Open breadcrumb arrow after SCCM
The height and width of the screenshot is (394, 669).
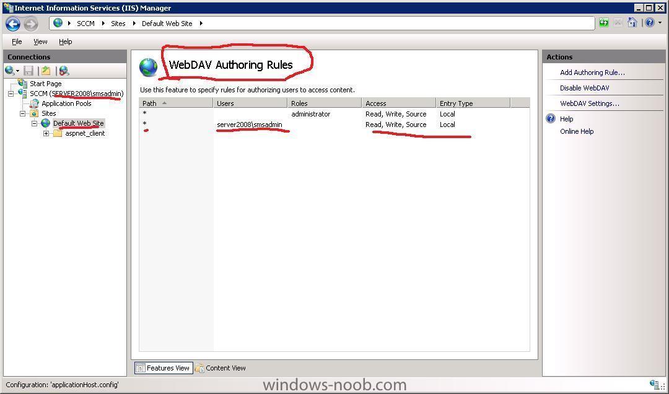[x=103, y=24]
